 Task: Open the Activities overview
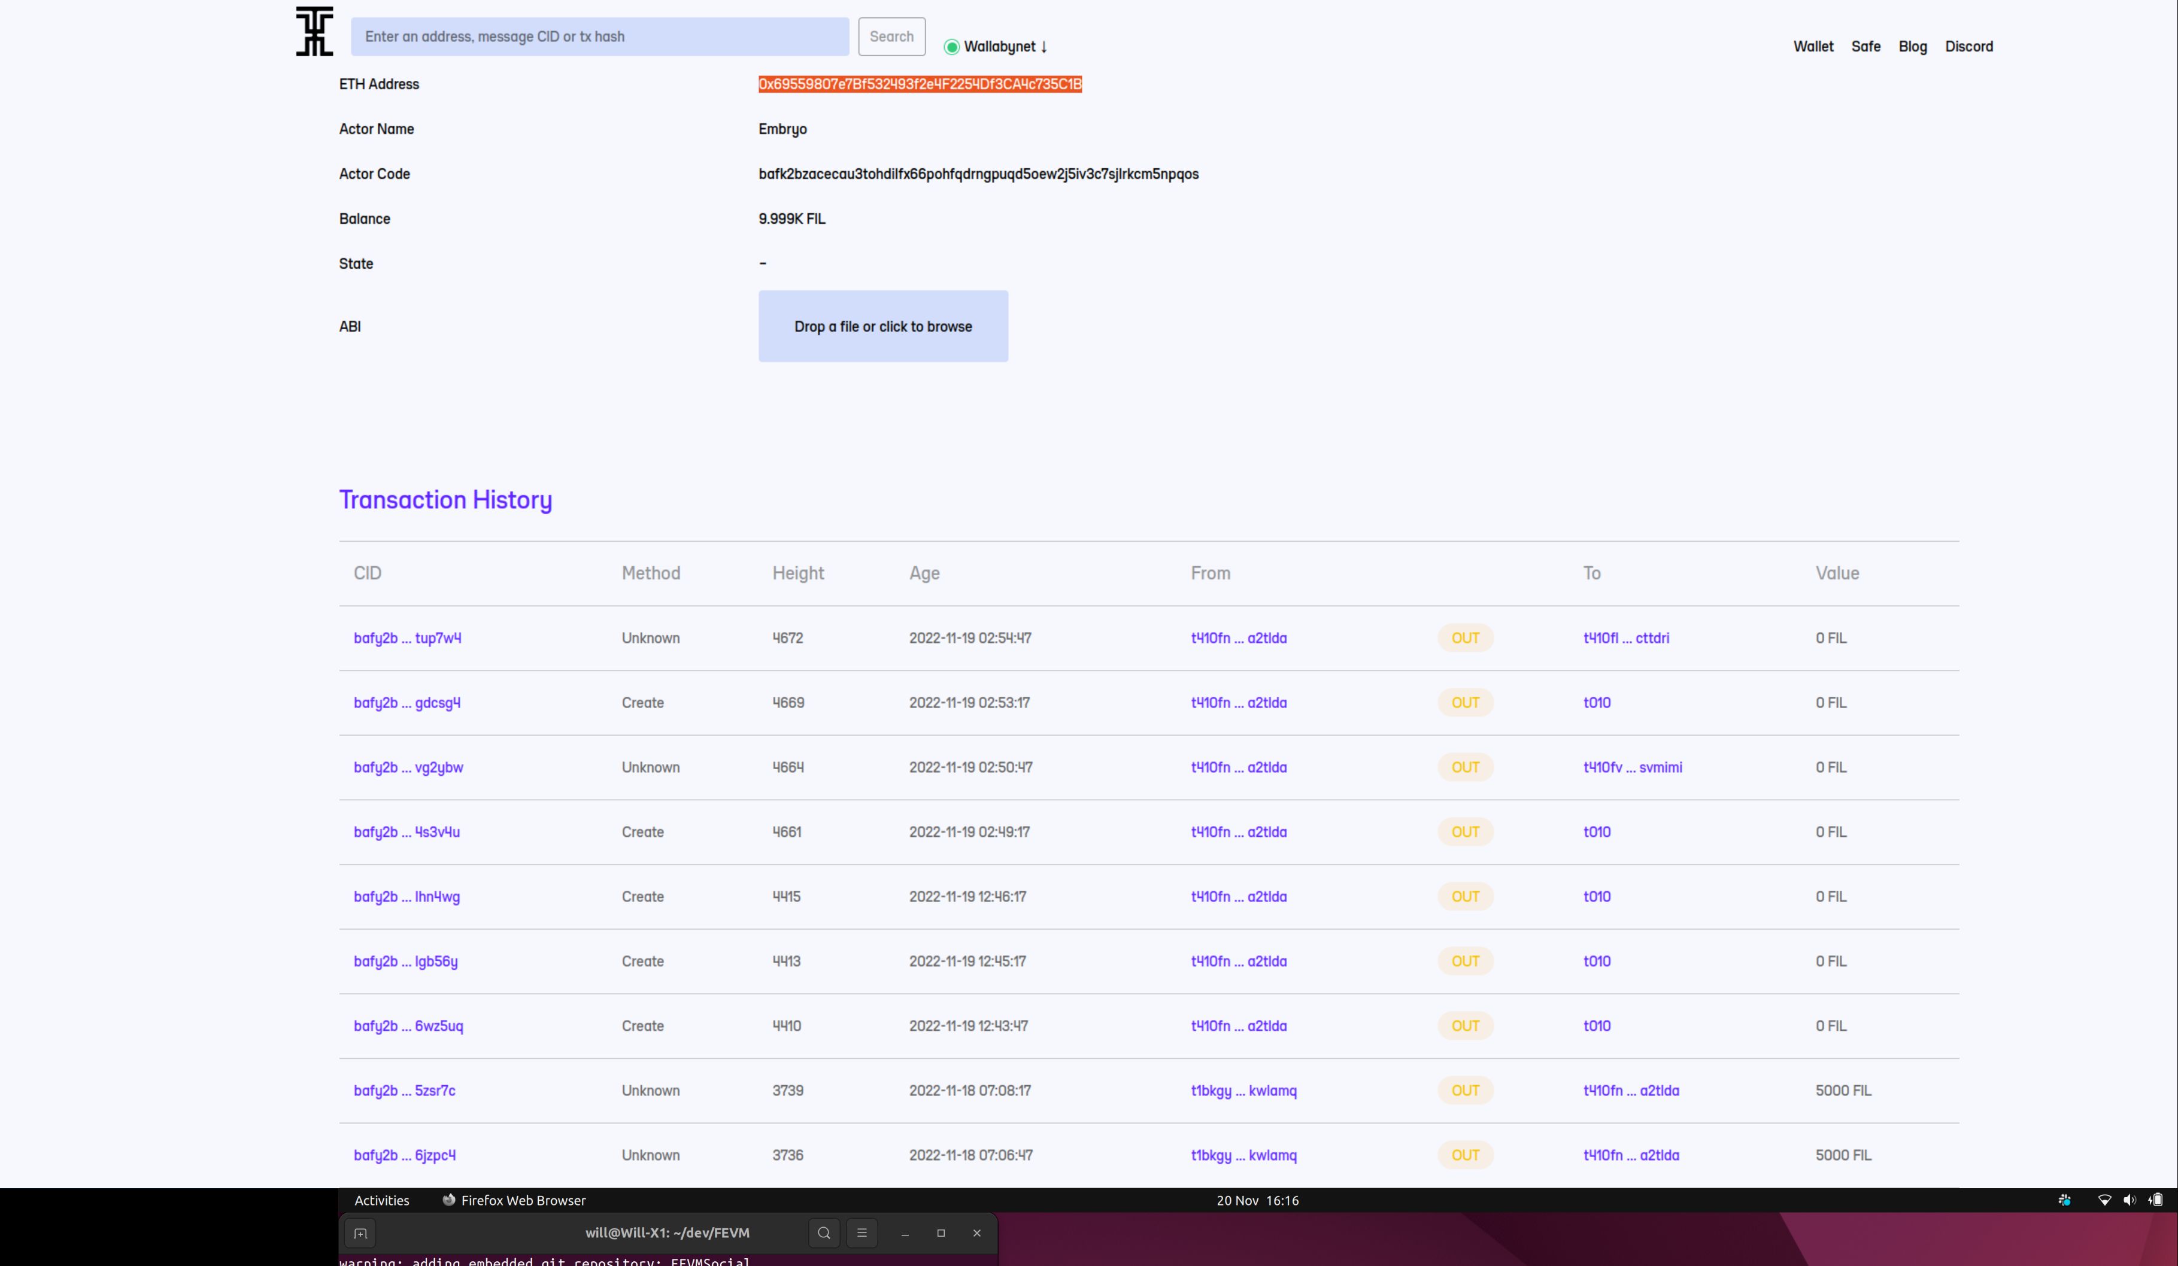[x=381, y=1200]
